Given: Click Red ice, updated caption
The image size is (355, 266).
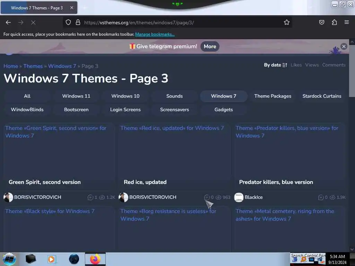Looking at the screenshot, I should pos(145,182).
